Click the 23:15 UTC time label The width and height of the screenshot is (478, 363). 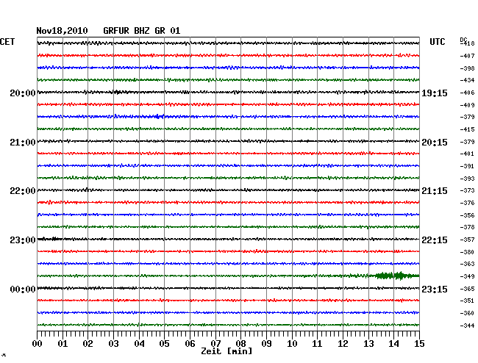point(435,289)
